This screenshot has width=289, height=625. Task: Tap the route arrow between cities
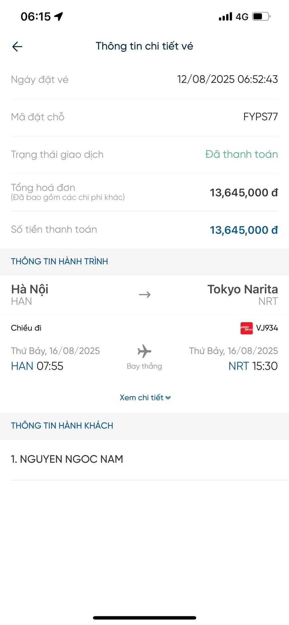point(144,295)
